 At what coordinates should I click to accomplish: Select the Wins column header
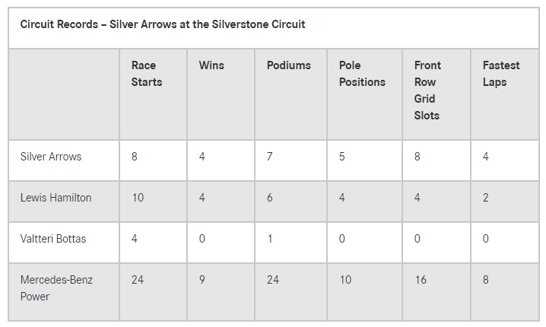coord(211,65)
